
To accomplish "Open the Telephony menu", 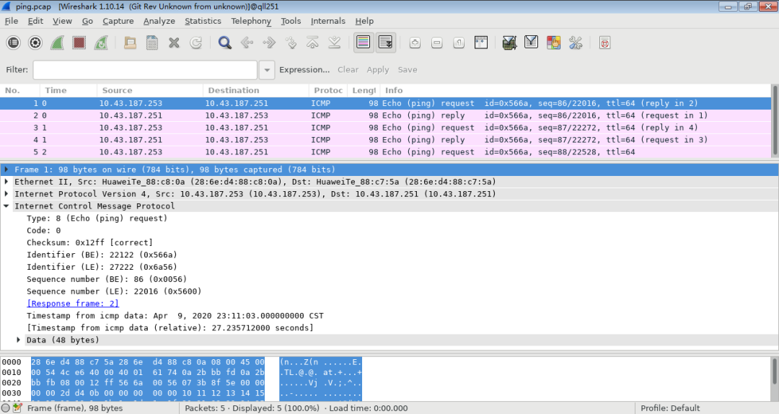I will click(x=251, y=21).
